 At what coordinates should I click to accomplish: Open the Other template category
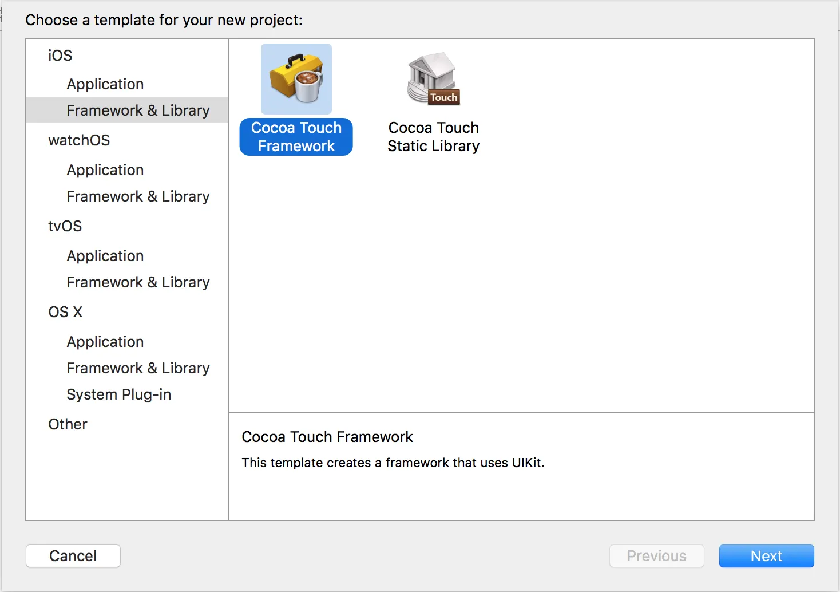(68, 424)
